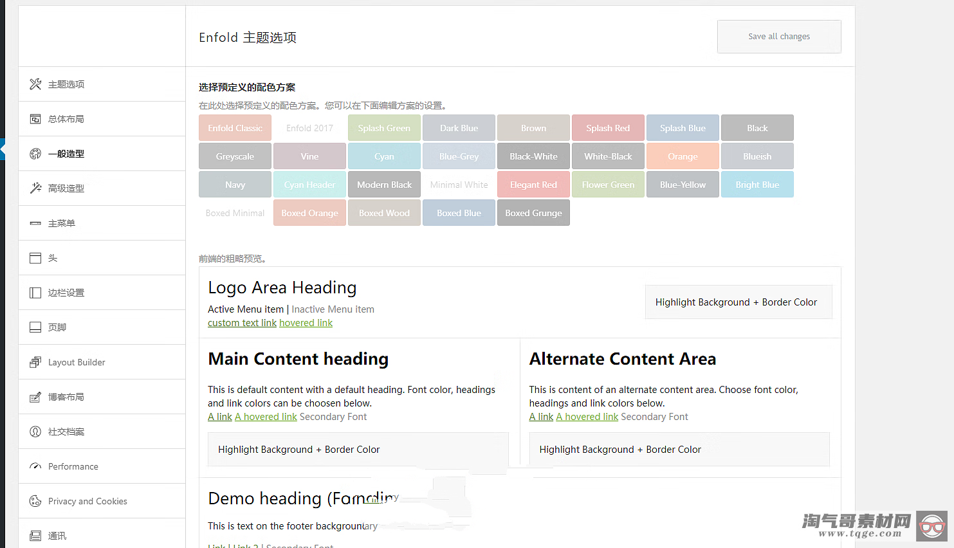Click the Logo Area Highlight Background box
Screen dimensions: 954x548
pos(738,302)
